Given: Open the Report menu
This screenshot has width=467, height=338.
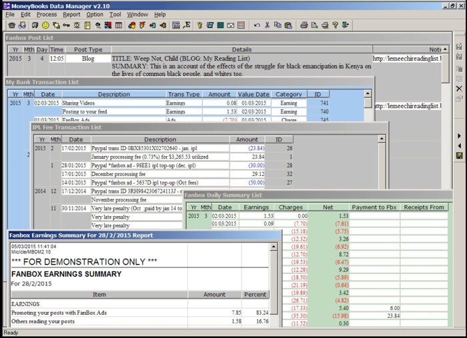Looking at the screenshot, I should 71,15.
